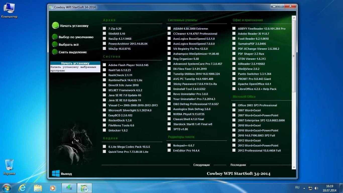Click the taskbar network icon
This screenshot has height=193, width=343.
(310, 188)
